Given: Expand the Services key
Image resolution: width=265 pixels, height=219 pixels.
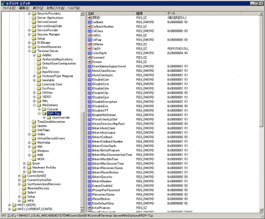Looking at the screenshot, I should [24, 171].
